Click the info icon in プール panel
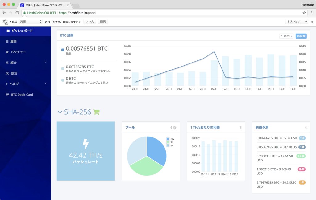 pyautogui.click(x=171, y=128)
